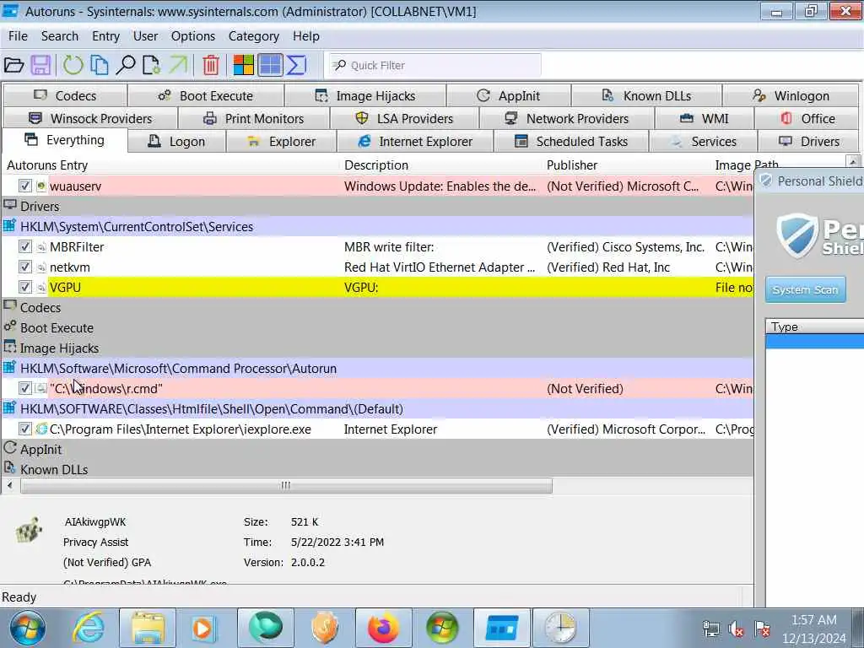
Task: Click System Scan in Personal Shield window
Action: (x=805, y=290)
